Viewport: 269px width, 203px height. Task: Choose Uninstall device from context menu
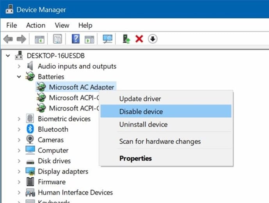pos(166,124)
